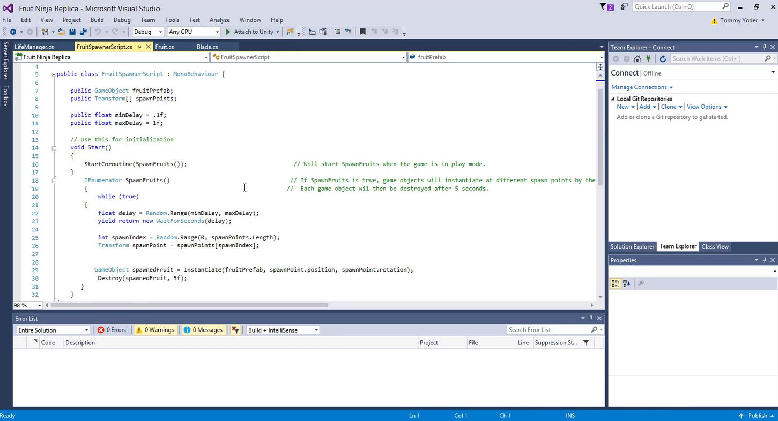Toggle a bookmark with the bookmark icon
The width and height of the screenshot is (778, 421).
[362, 32]
